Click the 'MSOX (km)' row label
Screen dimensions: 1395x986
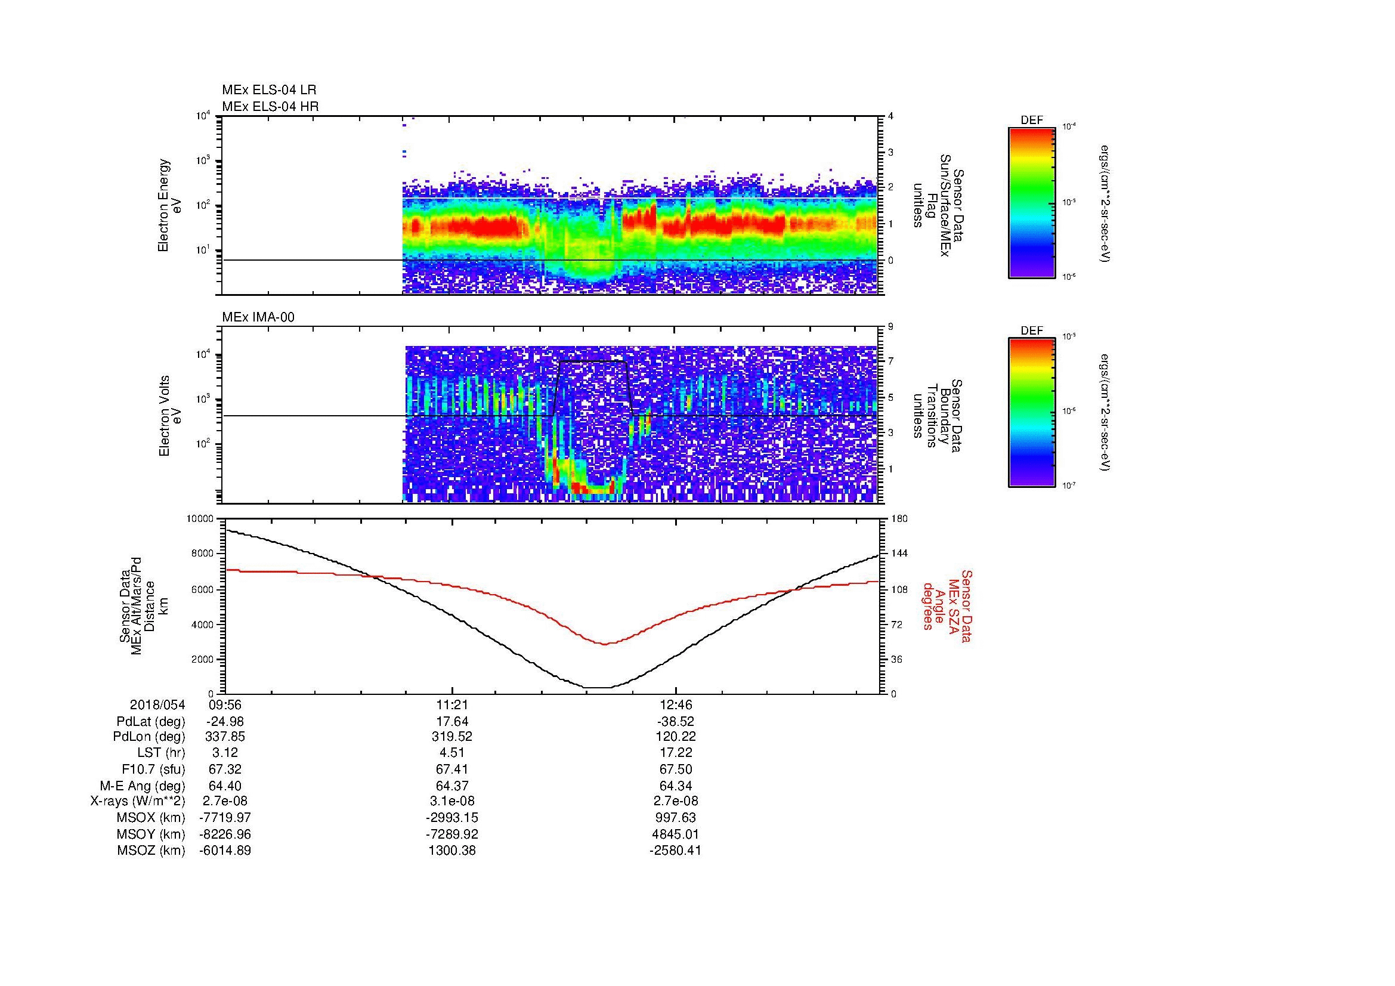point(151,818)
